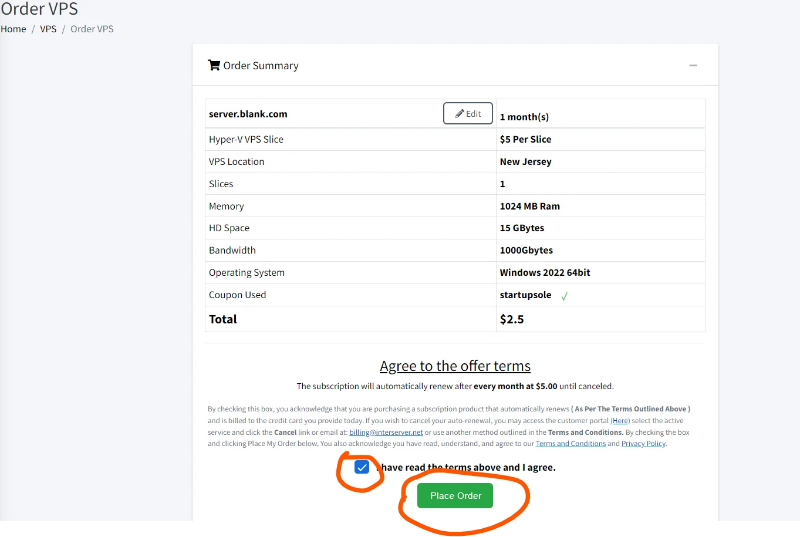Image resolution: width=800 pixels, height=537 pixels.
Task: Click the Edit button for server.blank.com
Action: click(x=468, y=114)
